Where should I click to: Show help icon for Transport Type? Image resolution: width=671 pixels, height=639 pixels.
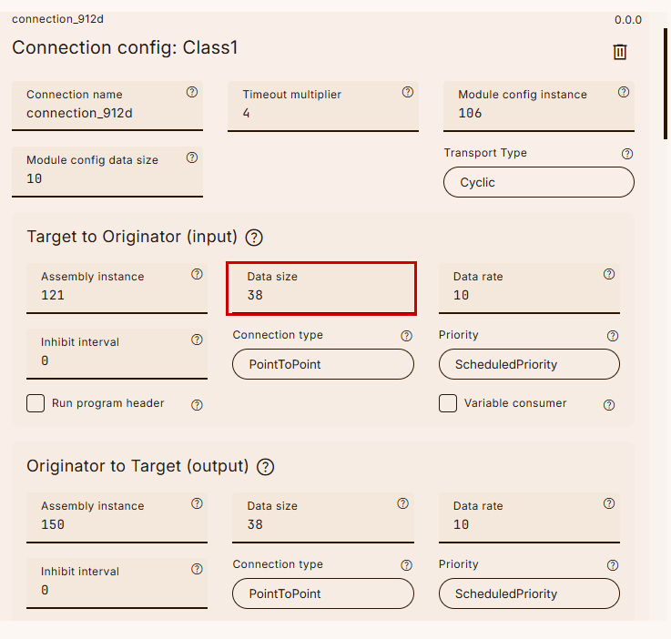click(x=627, y=154)
